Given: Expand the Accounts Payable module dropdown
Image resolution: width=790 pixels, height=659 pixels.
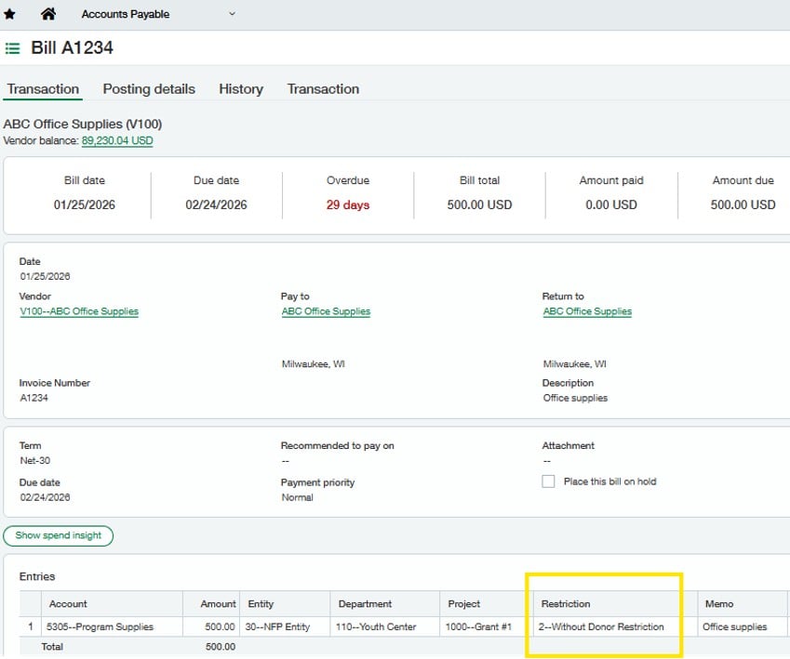Looking at the screenshot, I should click(232, 14).
